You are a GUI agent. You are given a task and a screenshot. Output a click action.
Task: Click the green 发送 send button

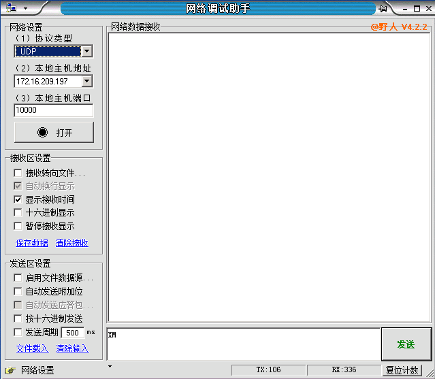pyautogui.click(x=406, y=344)
